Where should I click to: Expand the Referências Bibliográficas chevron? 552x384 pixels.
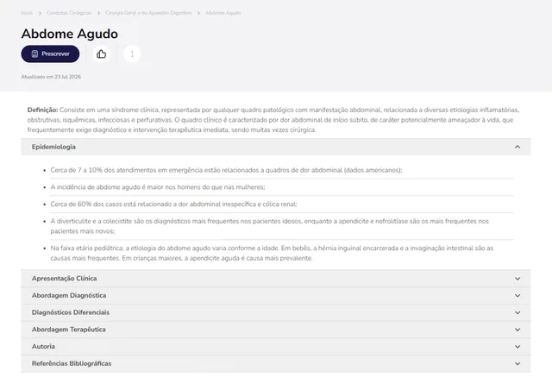pos(517,363)
